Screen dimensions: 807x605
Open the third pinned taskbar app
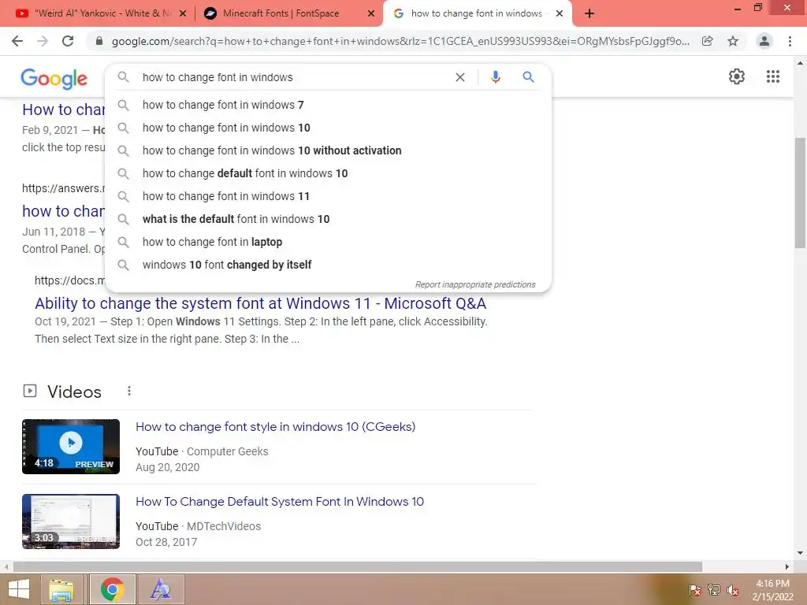coord(161,589)
